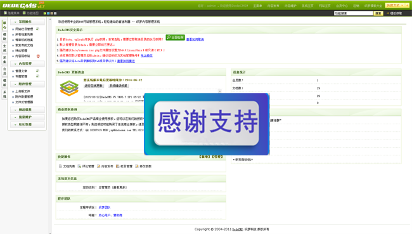This screenshot has height=234, width=412.
Task: Open 我发布的文档 in the sidebar
Action: coord(24,45)
